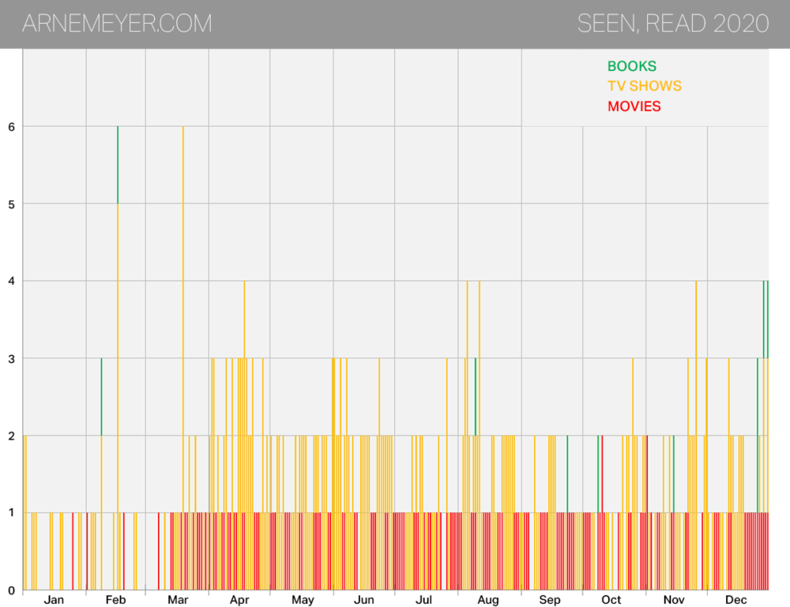790x607 pixels.
Task: Click the Nov month label
Action: (x=674, y=599)
